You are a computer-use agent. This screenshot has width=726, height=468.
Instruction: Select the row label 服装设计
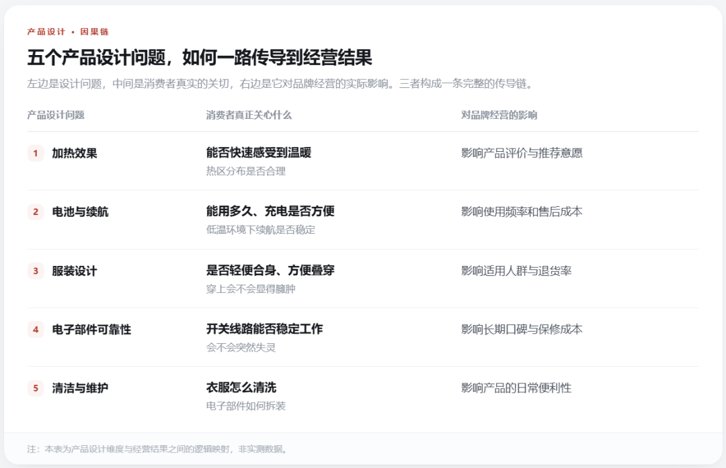coord(75,271)
